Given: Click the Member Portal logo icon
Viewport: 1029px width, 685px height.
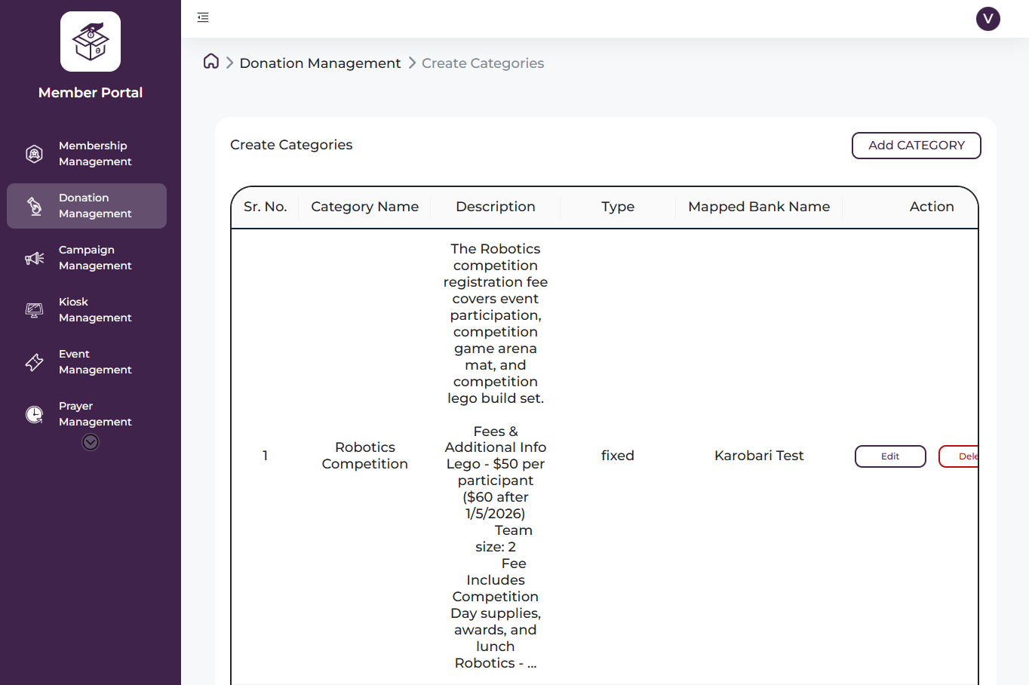Looking at the screenshot, I should pos(91,41).
